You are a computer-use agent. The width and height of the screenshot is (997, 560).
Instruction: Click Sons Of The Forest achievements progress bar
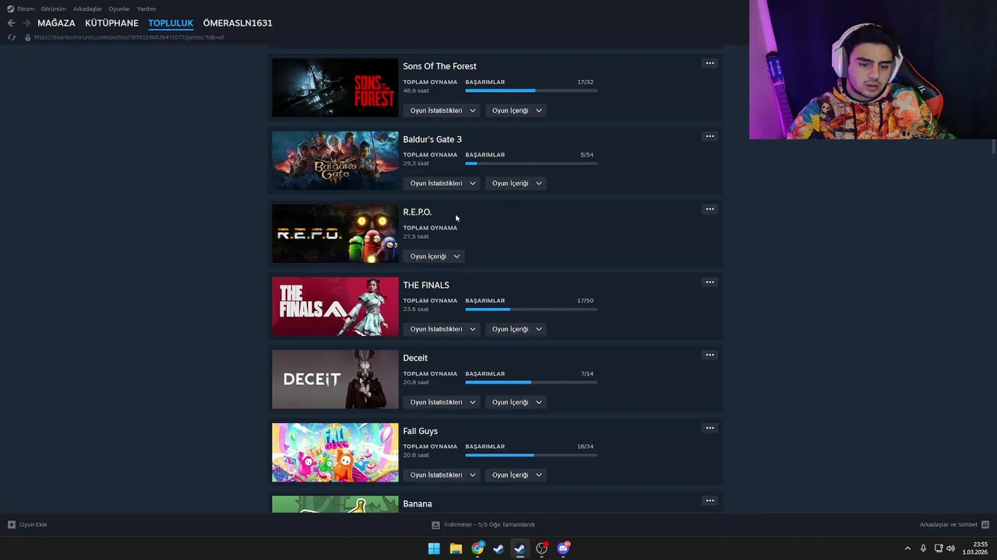point(531,91)
